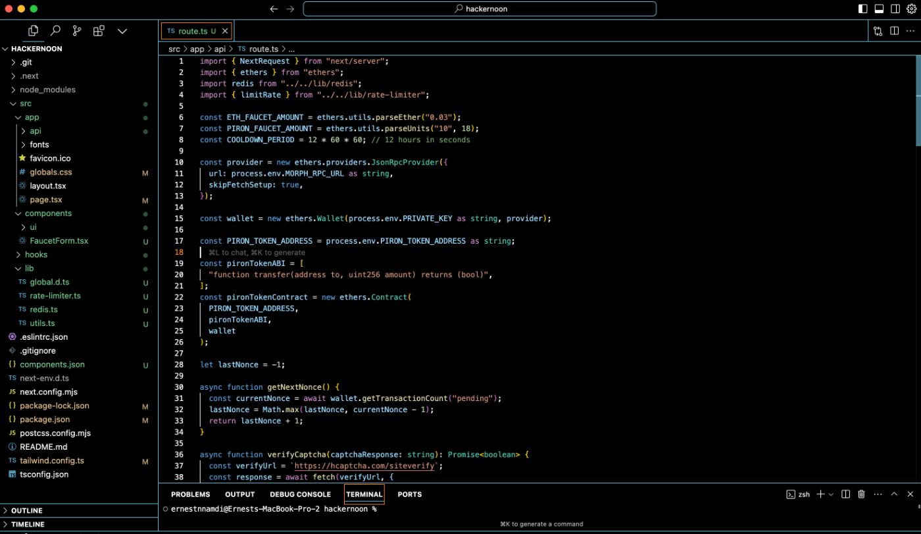Expand the hooks folder

[x=79, y=254]
